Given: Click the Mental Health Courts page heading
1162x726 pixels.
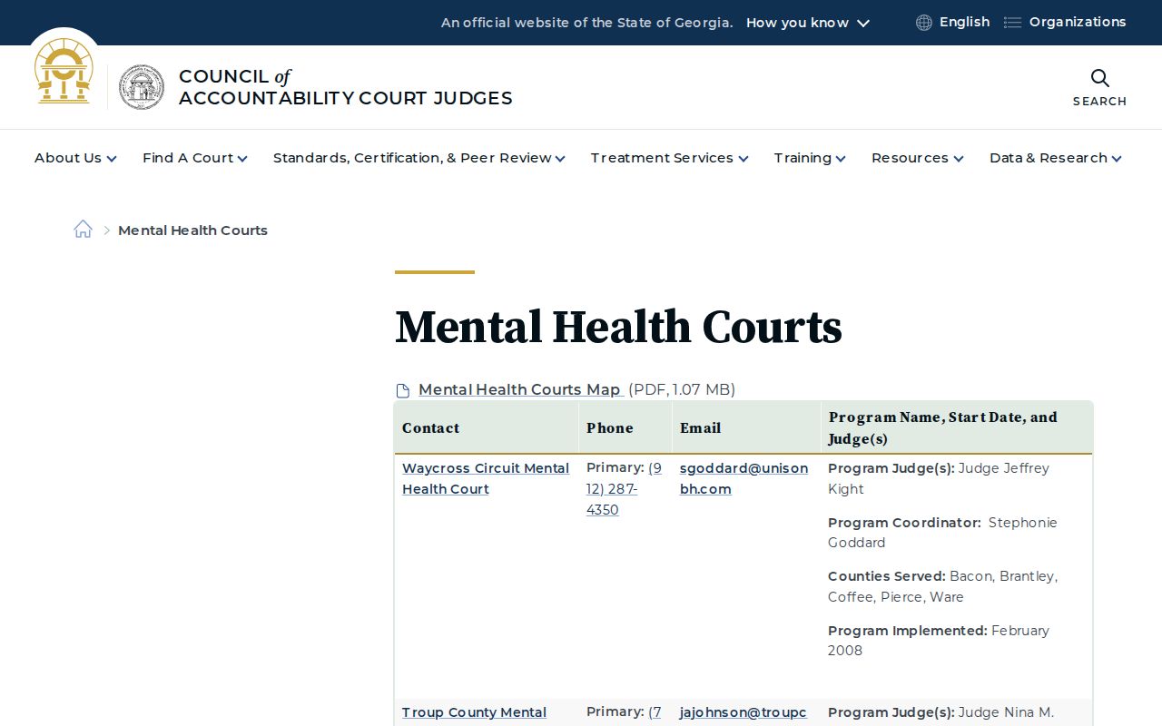Looking at the screenshot, I should click(618, 327).
